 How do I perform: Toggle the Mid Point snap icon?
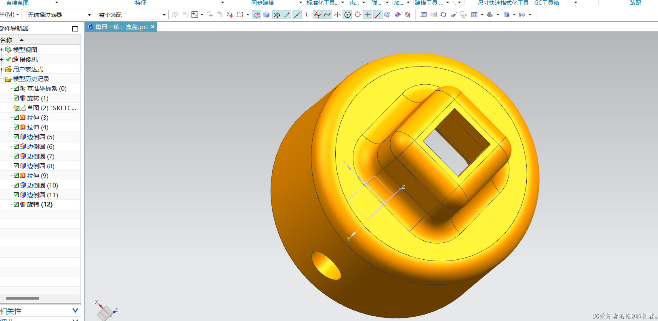point(297,15)
